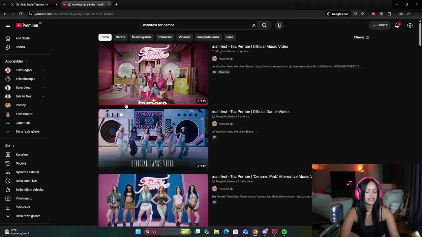Screen dimensions: 422x237
Task: Open Microsoft Edge from the taskbar
Action: [226, 232]
